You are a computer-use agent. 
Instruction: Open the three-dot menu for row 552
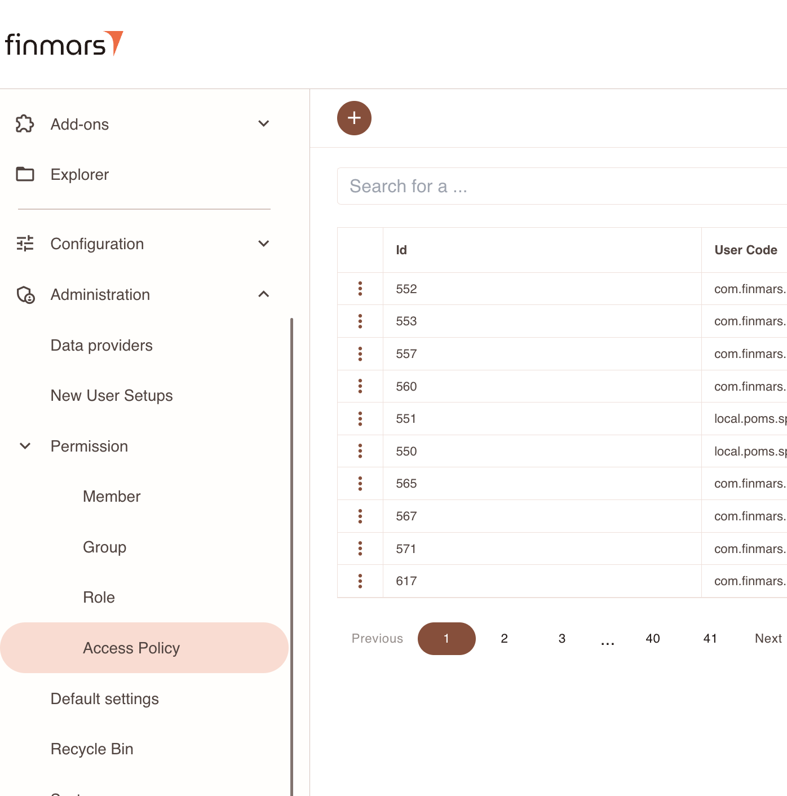click(360, 289)
